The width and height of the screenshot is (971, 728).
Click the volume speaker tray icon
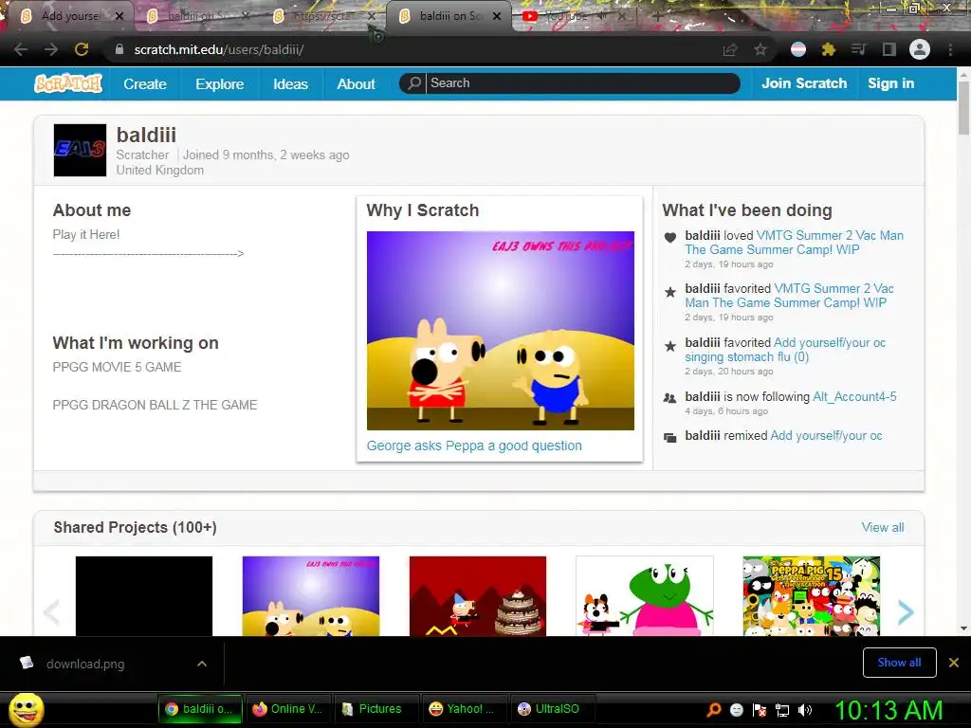pyautogui.click(x=805, y=710)
